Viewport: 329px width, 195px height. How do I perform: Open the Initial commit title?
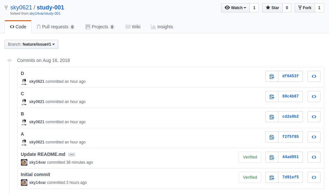coord(36,175)
